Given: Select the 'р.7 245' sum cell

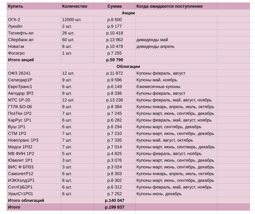Looking at the screenshot, I should pyautogui.click(x=115, y=114).
